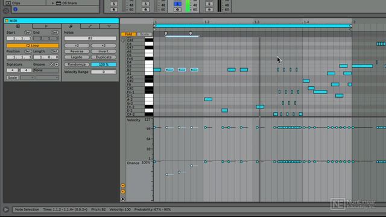Click the Groove hot-swap icon
This screenshot has height=217, width=386.
[x=51, y=64]
